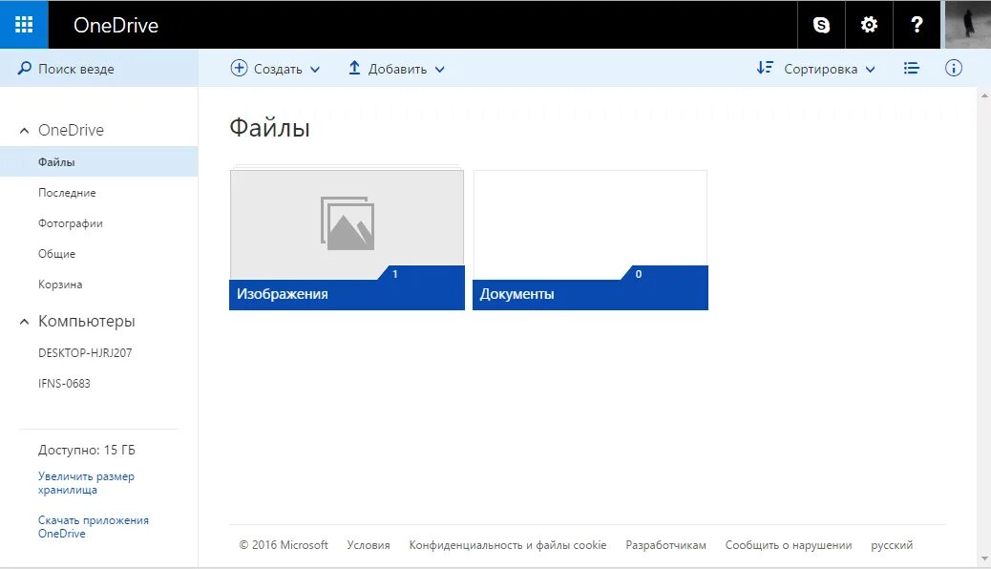Collapse the Компьютеры section
This screenshot has height=569, width=991.
[24, 321]
